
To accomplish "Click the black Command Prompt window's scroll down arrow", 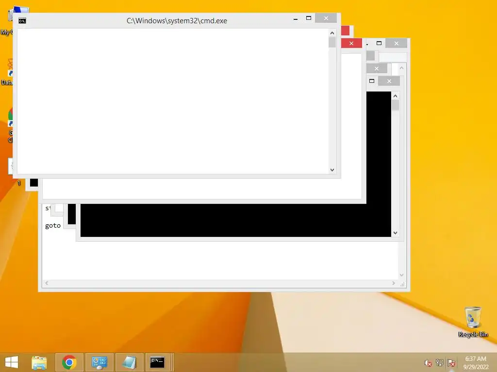I will [395, 233].
